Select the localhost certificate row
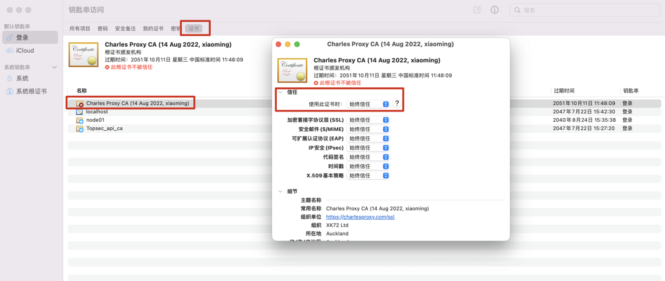The height and width of the screenshot is (281, 665). (364, 111)
